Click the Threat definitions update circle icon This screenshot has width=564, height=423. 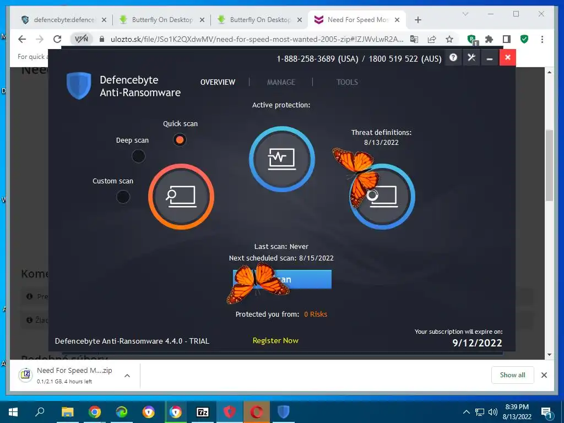coord(382,197)
